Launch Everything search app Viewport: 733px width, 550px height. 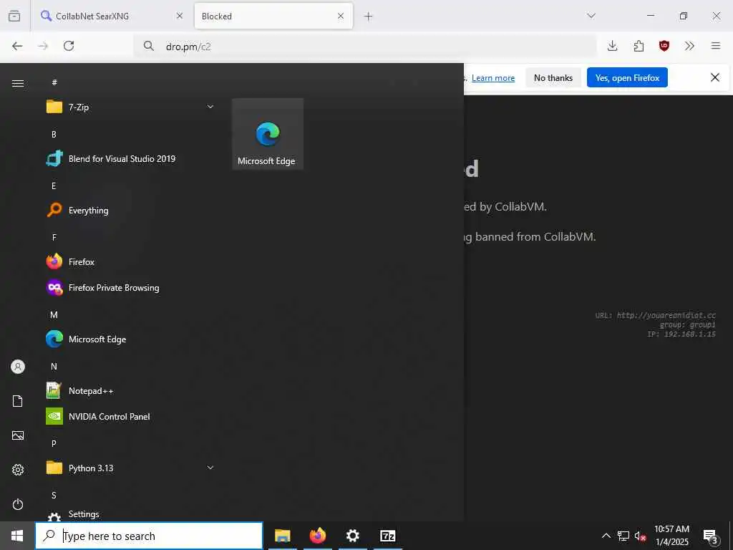(x=130, y=210)
